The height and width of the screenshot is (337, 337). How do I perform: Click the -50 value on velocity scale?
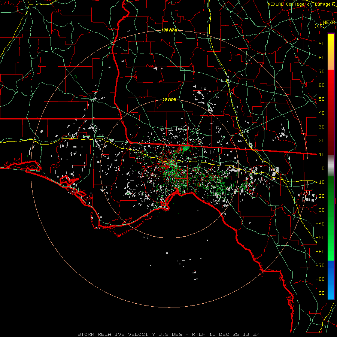pos(320,238)
